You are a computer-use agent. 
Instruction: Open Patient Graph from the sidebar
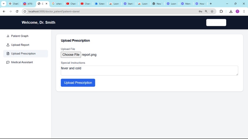tap(20, 36)
